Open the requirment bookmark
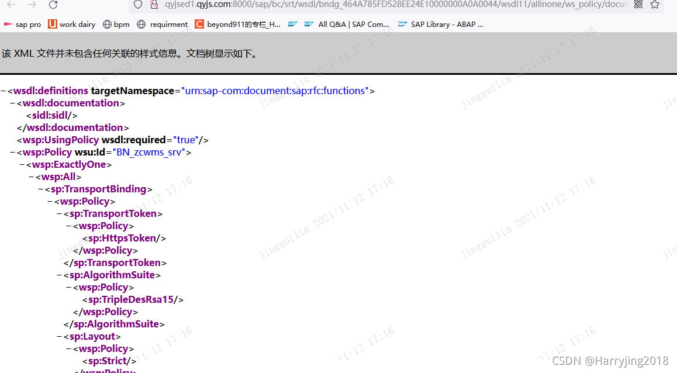Viewport: 677px width, 373px height. (x=163, y=25)
